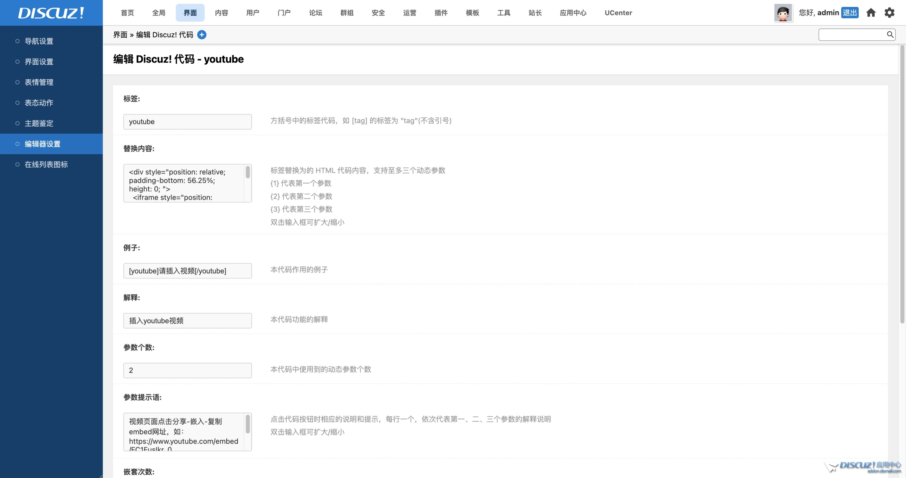Click the Discuz! logo
Image resolution: width=906 pixels, height=478 pixels.
pos(51,13)
